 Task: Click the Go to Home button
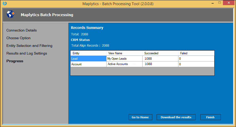140,117
